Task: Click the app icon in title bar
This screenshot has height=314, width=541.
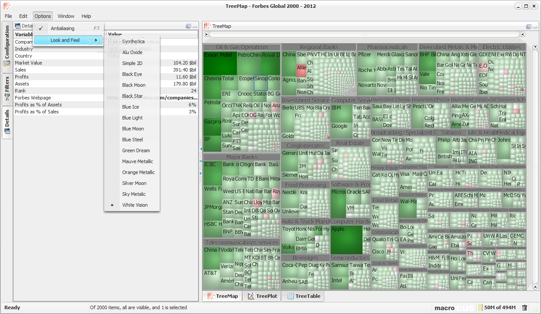Action: (6, 6)
